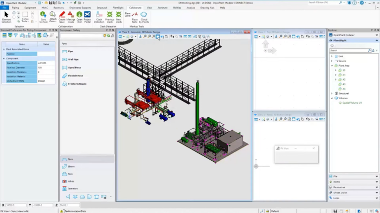Go to the Previous Clash
The width and height of the screenshot is (380, 213).
pyautogui.click(x=109, y=17)
